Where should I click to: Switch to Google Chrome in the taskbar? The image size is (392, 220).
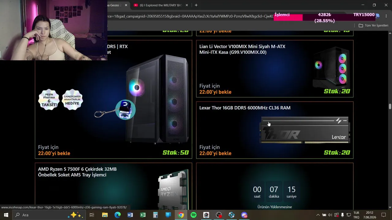click(x=181, y=215)
